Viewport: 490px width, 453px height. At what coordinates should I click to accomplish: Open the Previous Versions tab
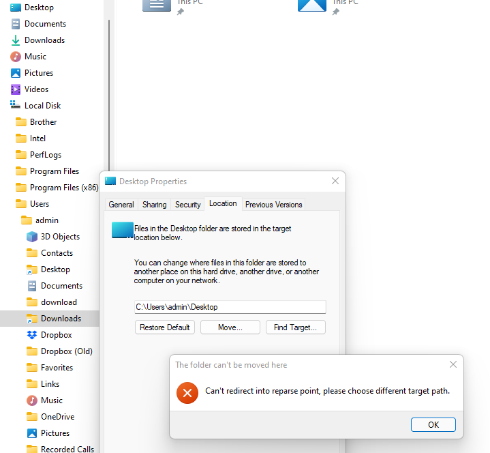[273, 205]
